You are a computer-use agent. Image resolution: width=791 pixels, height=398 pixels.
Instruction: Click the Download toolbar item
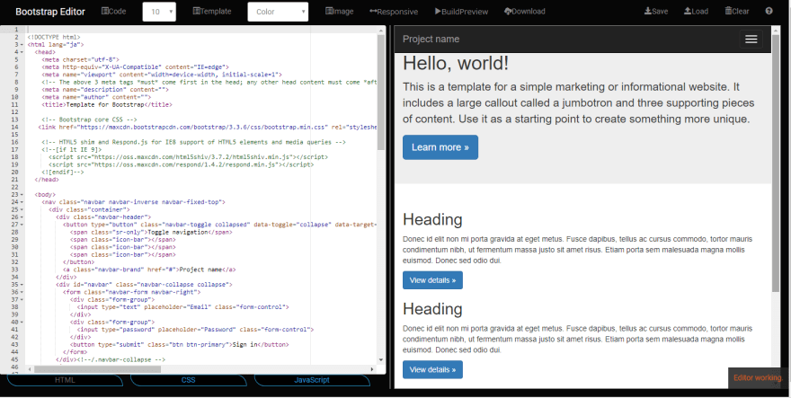click(x=525, y=11)
